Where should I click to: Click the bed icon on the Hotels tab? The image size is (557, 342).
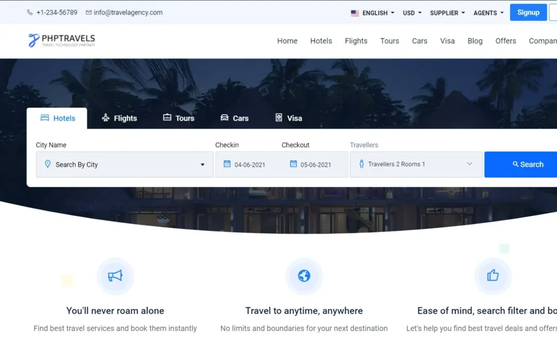(x=45, y=117)
